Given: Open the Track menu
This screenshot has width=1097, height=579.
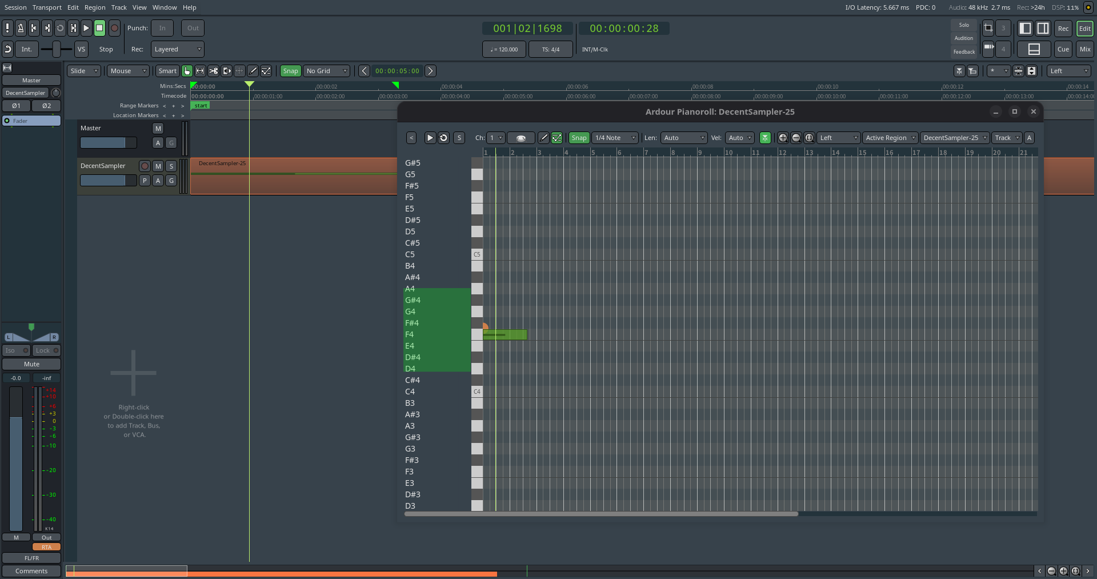Looking at the screenshot, I should 119,7.
